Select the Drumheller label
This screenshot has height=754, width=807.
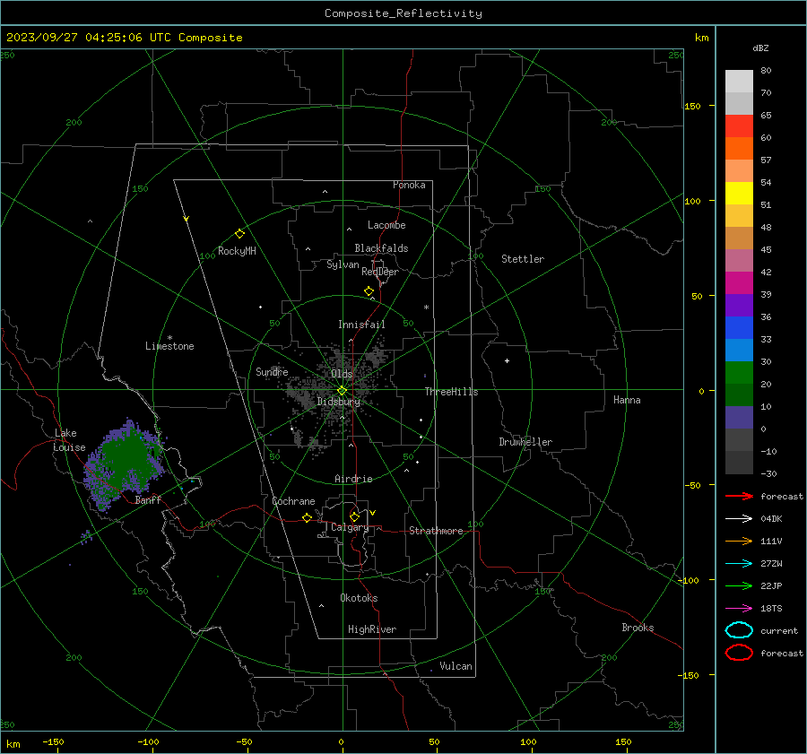click(525, 442)
